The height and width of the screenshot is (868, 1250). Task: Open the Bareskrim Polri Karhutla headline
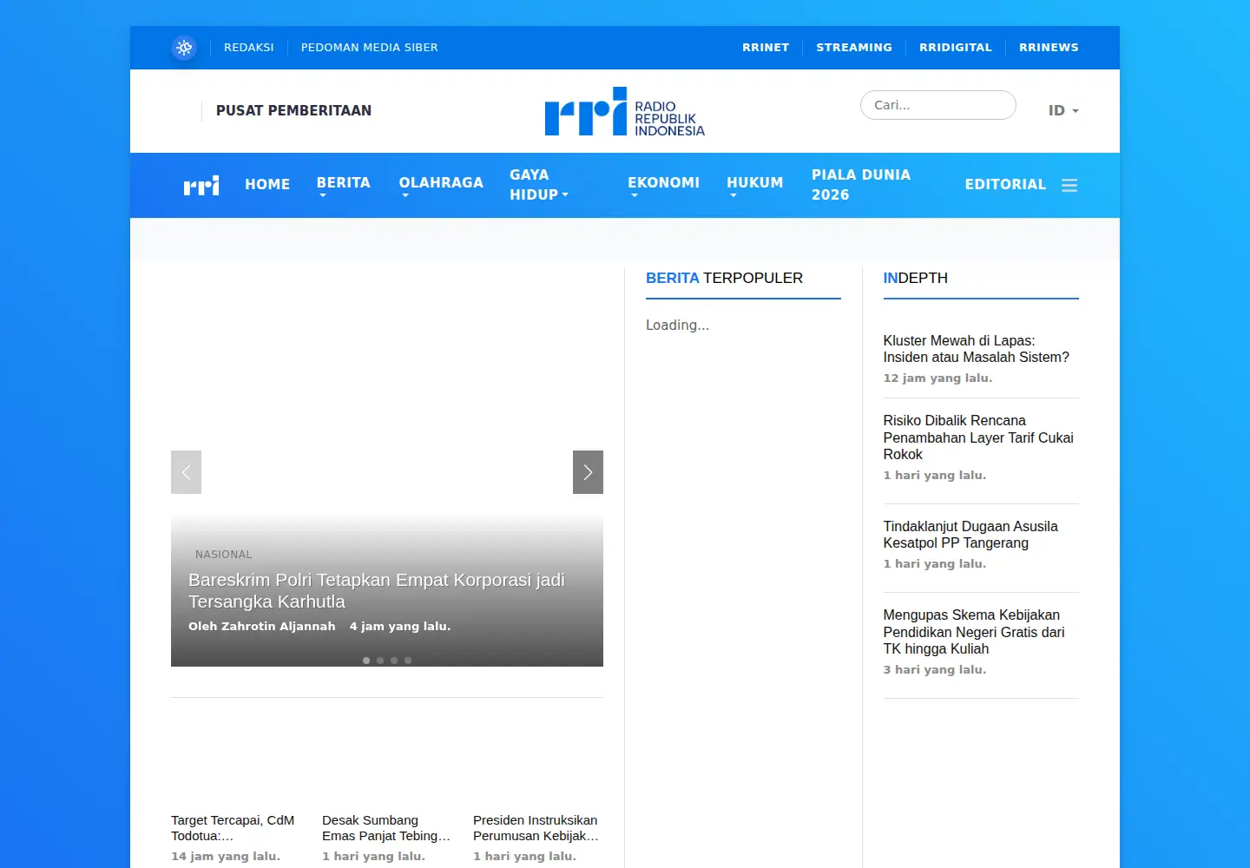pyautogui.click(x=377, y=591)
